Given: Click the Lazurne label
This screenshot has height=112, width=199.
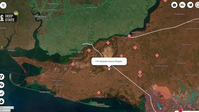Looking at the screenshot, I should (75, 100).
